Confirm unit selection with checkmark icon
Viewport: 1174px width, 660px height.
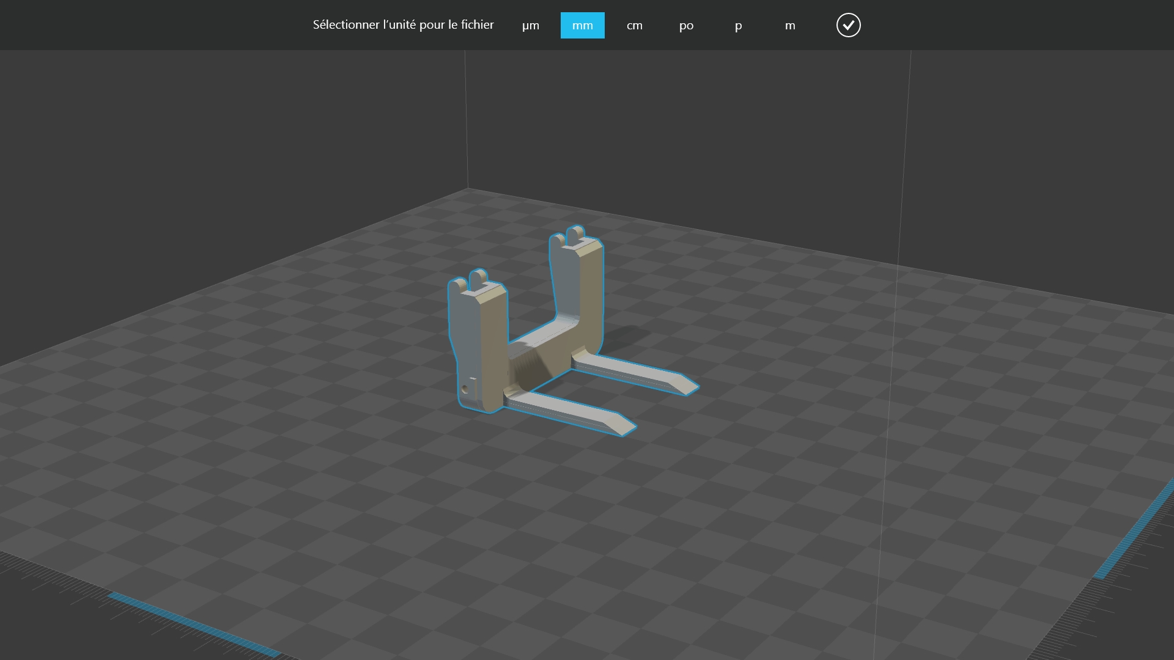click(x=848, y=25)
